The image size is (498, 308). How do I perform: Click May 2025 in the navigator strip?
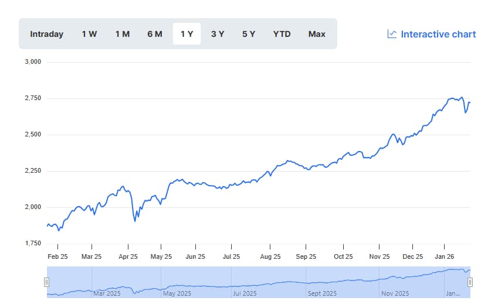(x=177, y=293)
